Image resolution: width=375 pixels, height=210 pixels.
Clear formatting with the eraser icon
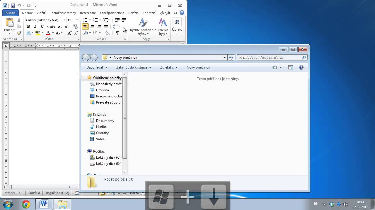[x=76, y=27]
